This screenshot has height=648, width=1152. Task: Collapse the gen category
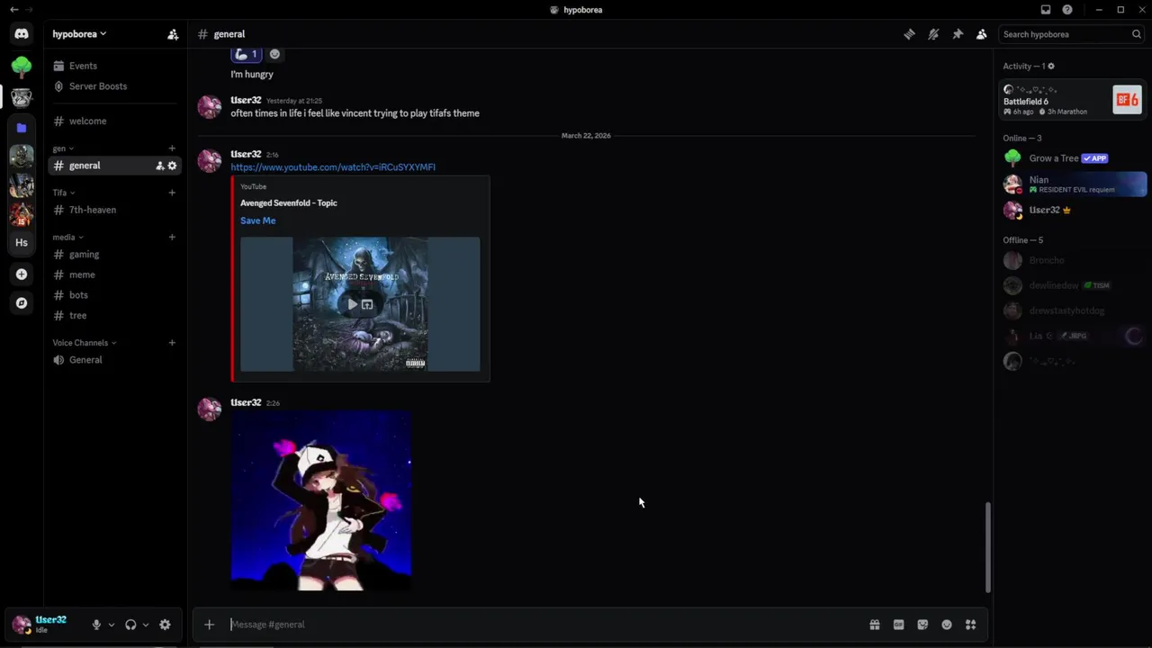[x=63, y=148]
